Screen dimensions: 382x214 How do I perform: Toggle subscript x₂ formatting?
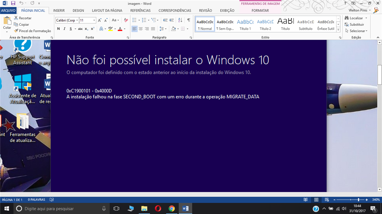(x=87, y=29)
